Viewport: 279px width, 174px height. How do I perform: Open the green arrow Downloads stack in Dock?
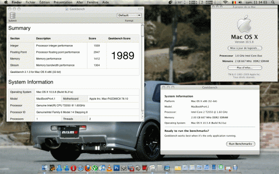[x=221, y=168]
